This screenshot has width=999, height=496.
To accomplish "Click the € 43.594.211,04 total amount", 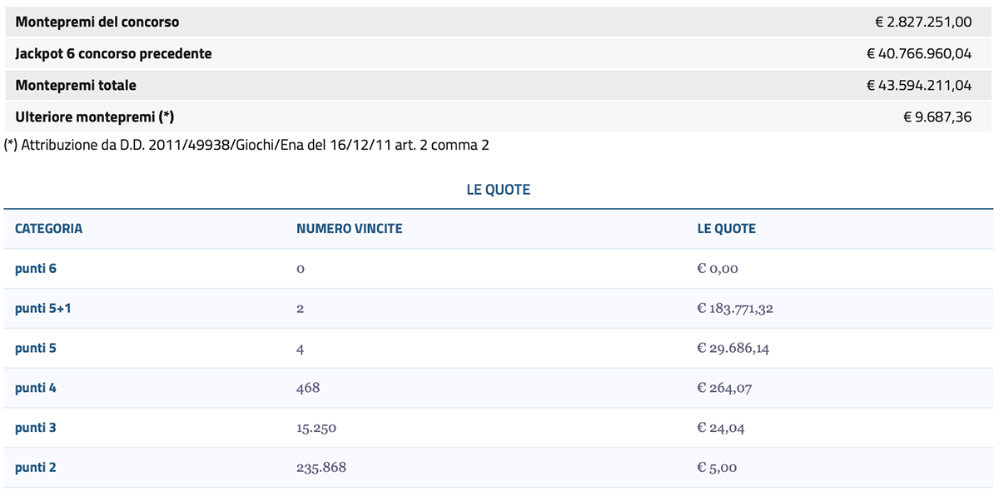I will [x=919, y=85].
